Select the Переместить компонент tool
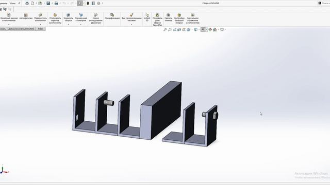330x185 pixels. (x=40, y=17)
